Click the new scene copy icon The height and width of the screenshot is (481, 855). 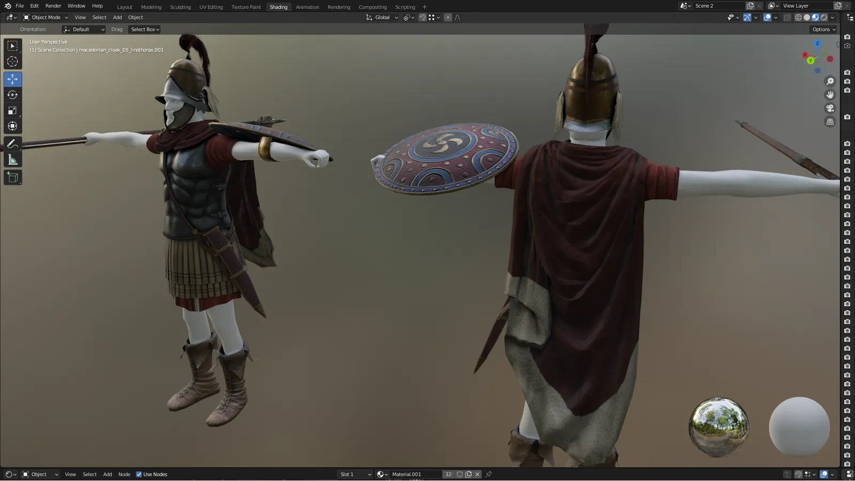pos(750,6)
